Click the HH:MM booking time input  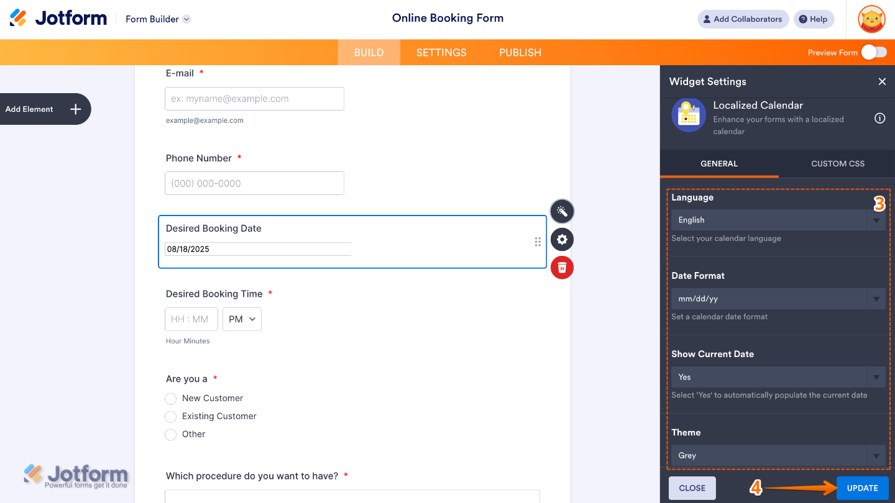(191, 319)
